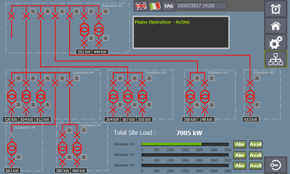This screenshot has width=290, height=174.
Task: Click the 355 kW reading
Action: [x=144, y=120]
